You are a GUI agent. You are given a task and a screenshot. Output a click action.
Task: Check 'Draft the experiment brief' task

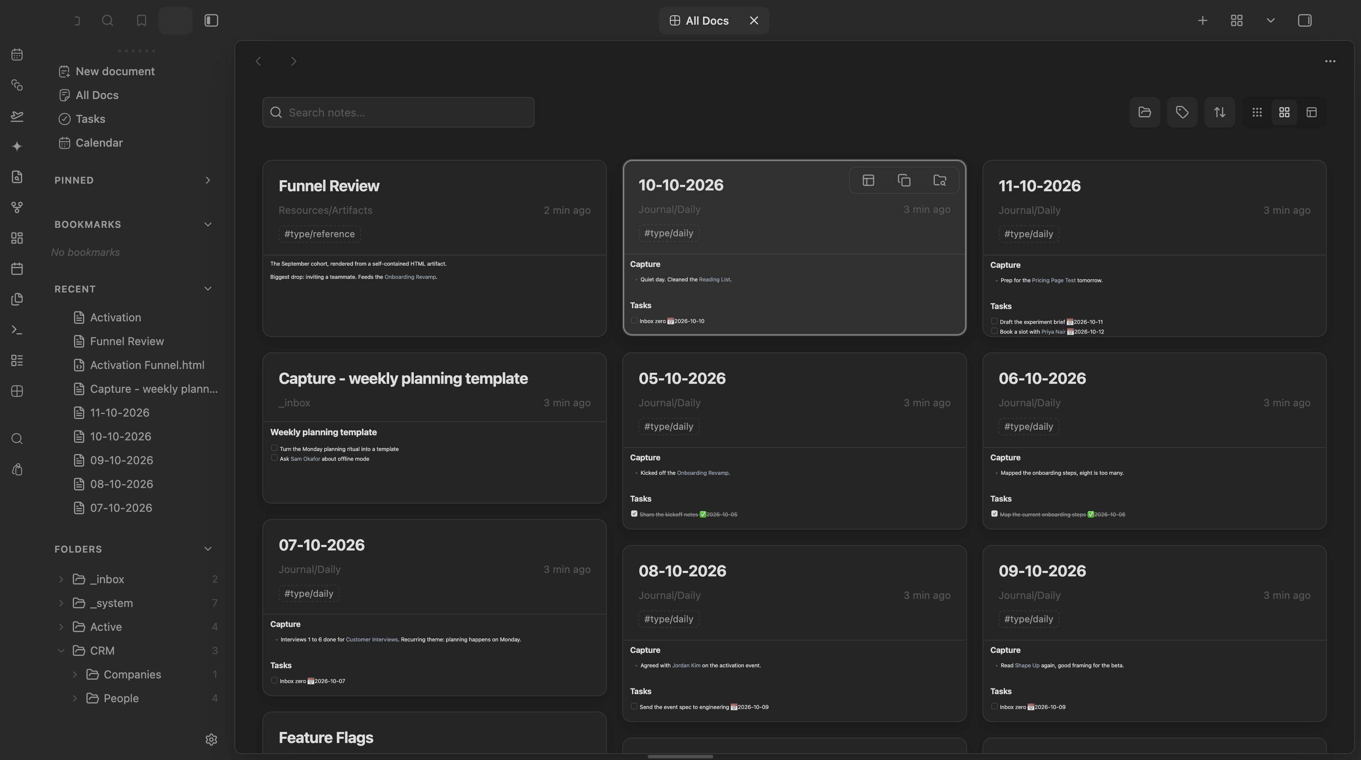pos(994,321)
